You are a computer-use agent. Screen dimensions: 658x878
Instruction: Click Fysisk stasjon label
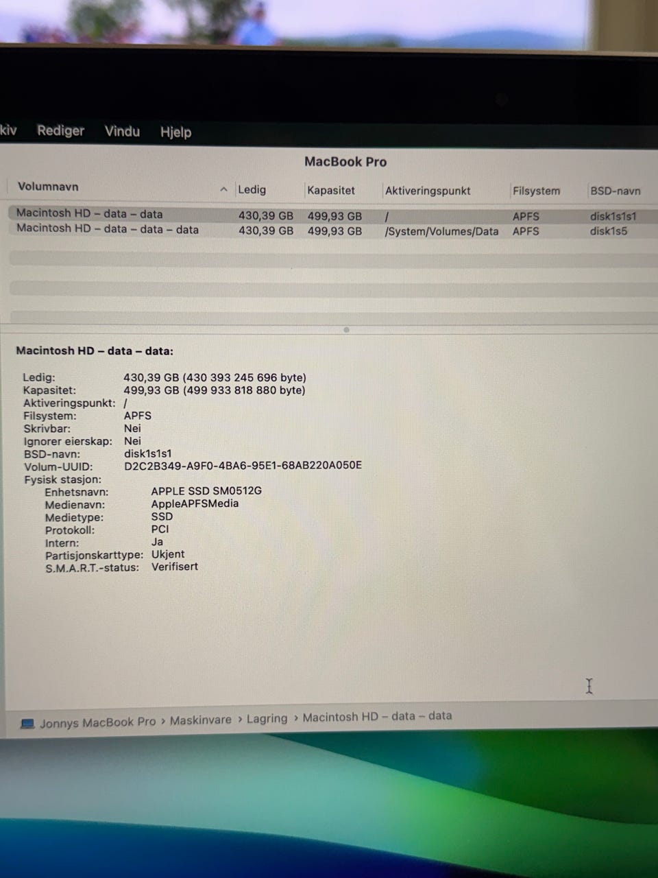[x=62, y=479]
